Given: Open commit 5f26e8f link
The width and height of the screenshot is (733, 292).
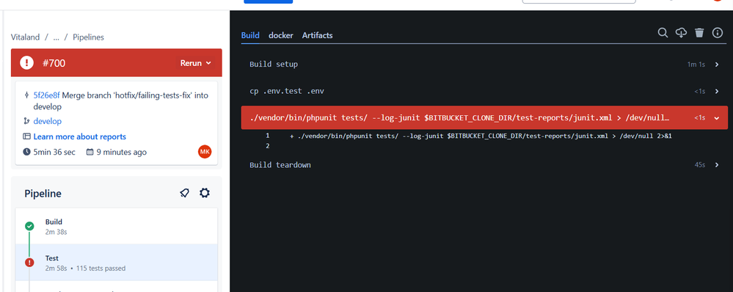Looking at the screenshot, I should click(46, 95).
